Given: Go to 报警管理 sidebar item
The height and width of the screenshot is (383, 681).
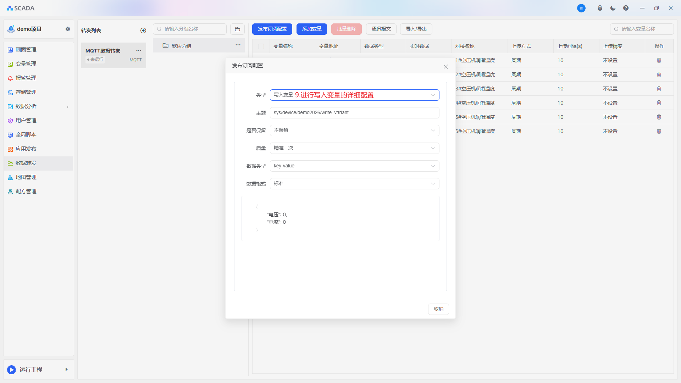Looking at the screenshot, I should (26, 78).
